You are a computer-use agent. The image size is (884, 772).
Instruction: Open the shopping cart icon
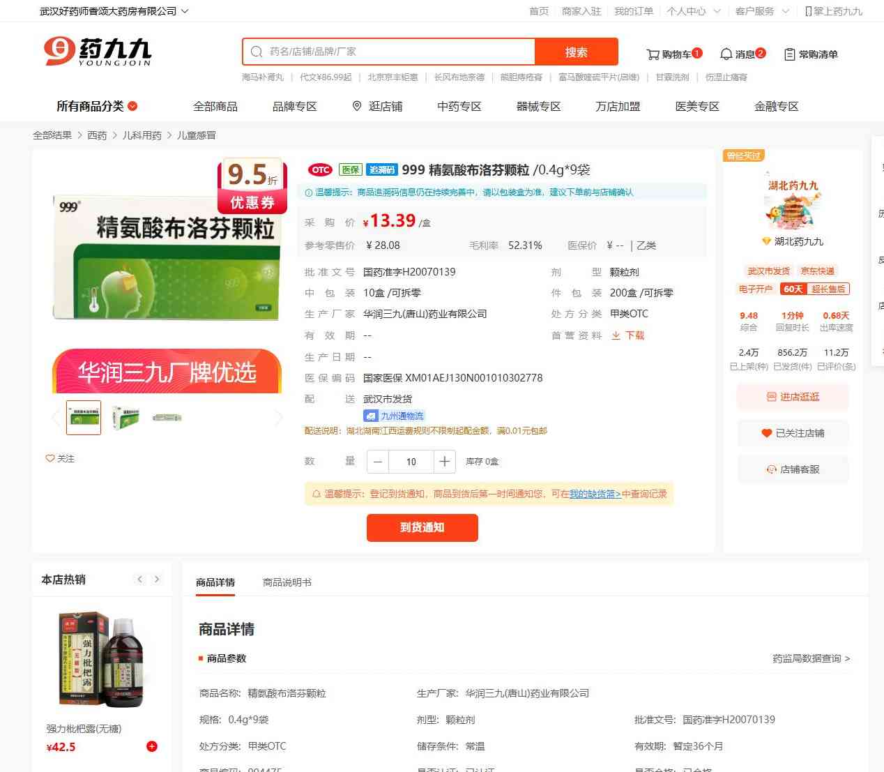point(653,54)
